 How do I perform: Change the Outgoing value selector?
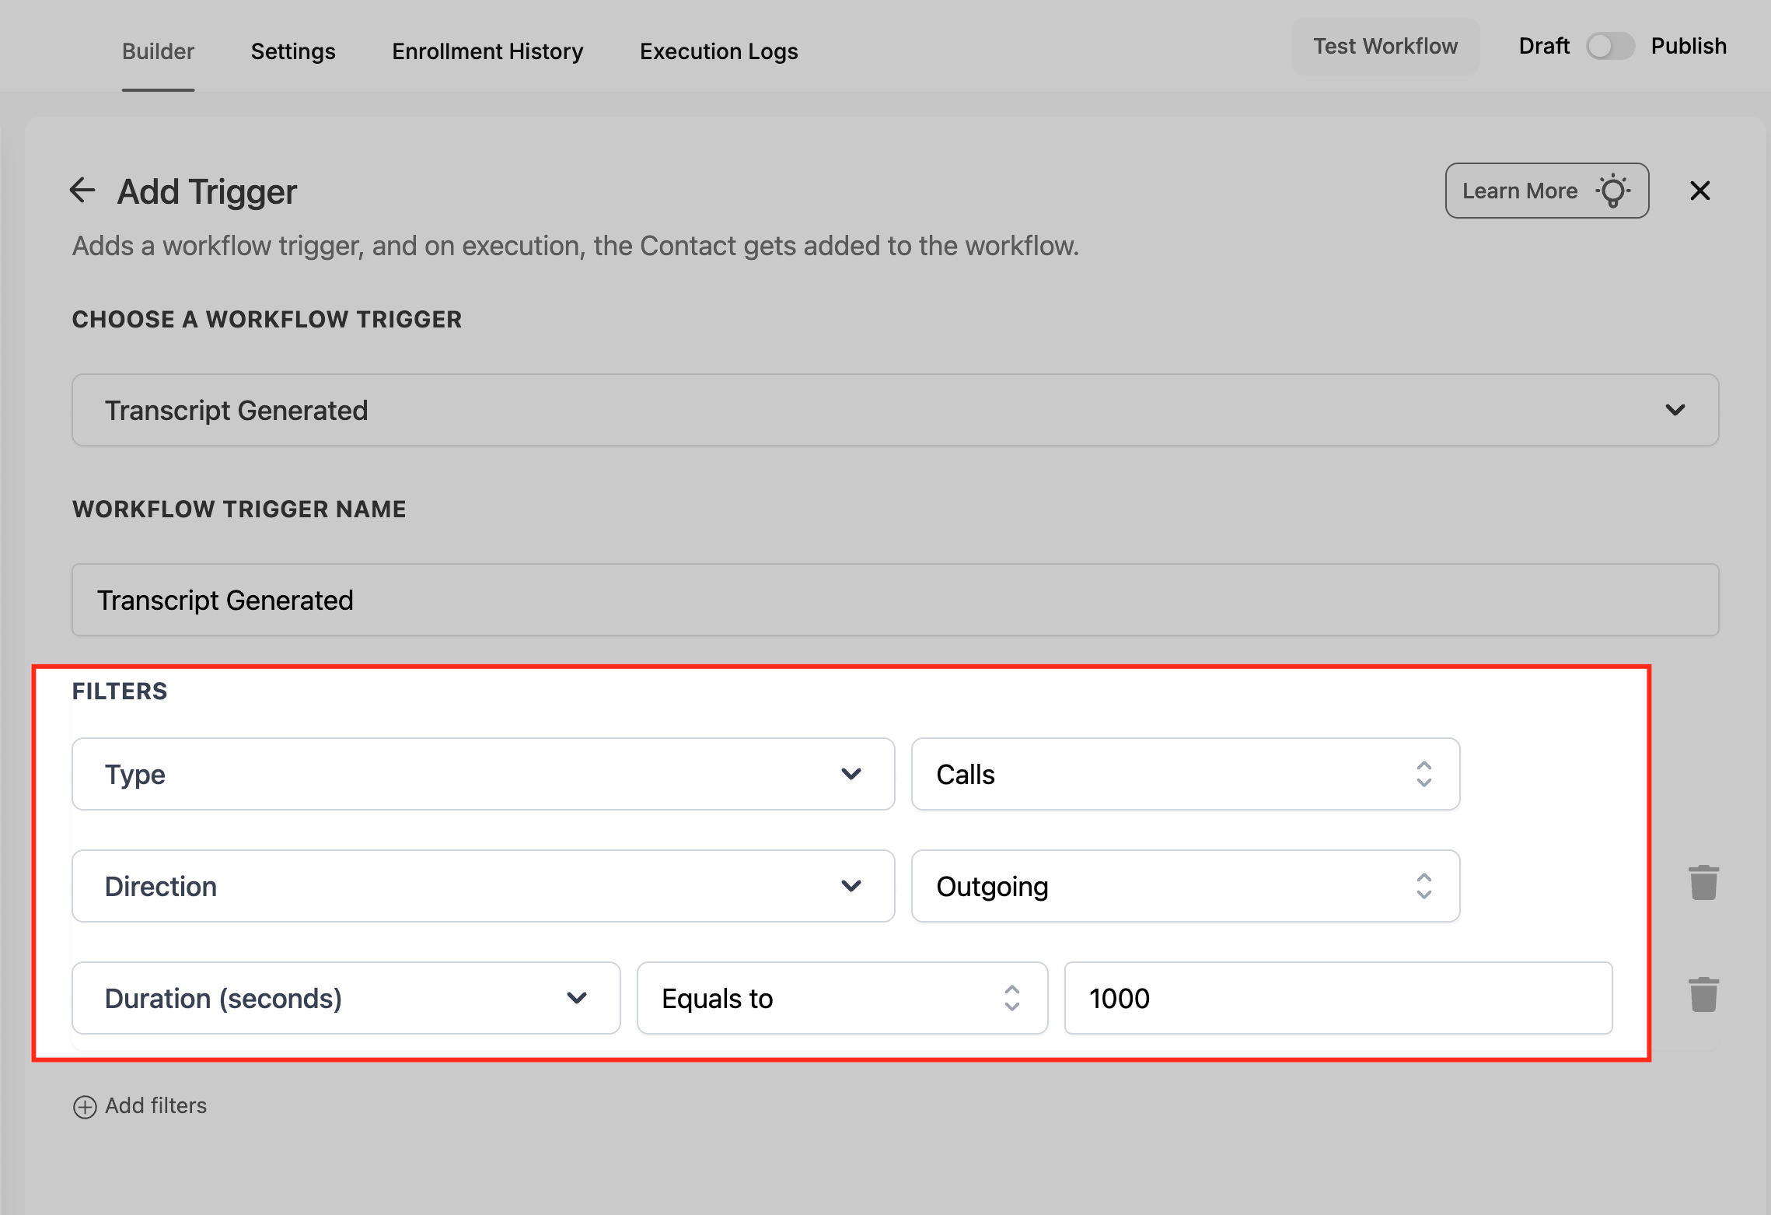pos(1185,886)
